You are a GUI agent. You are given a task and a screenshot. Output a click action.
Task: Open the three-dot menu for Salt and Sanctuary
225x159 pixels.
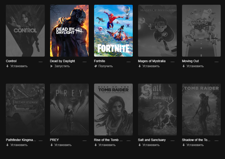coord(173,141)
